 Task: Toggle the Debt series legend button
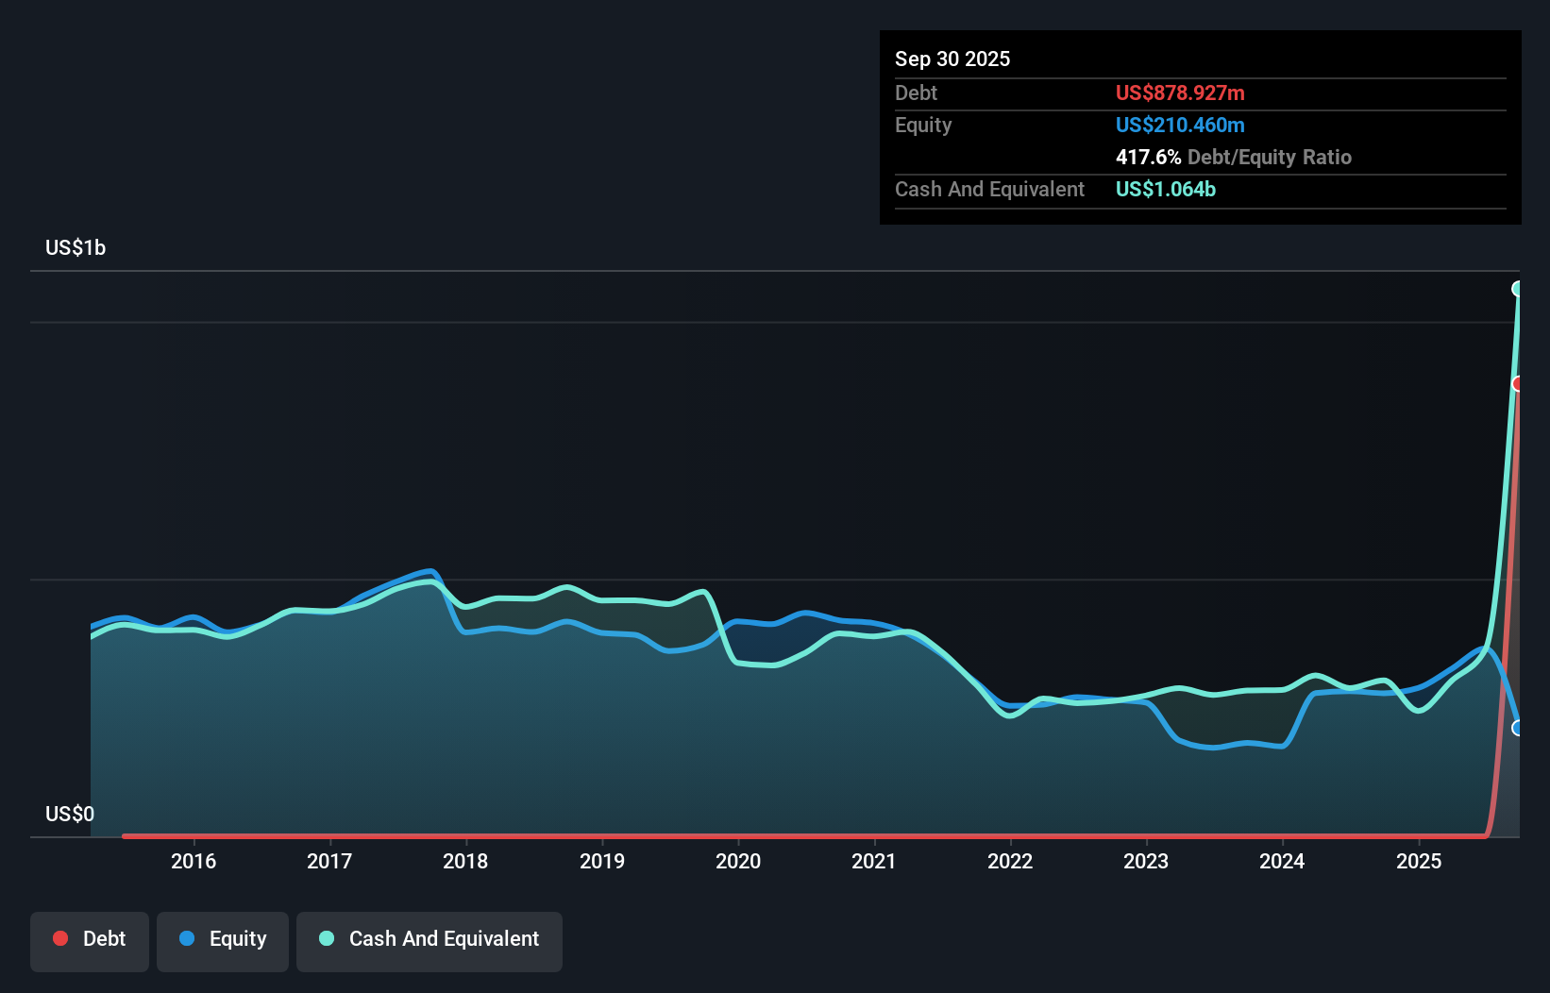(x=90, y=941)
